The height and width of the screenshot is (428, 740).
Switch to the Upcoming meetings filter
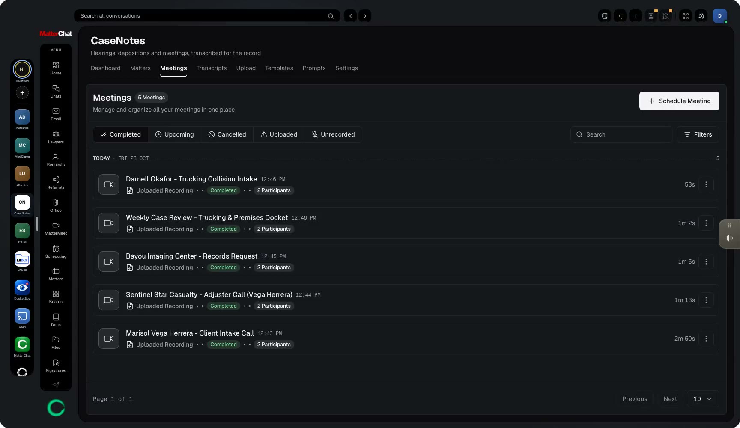[174, 134]
